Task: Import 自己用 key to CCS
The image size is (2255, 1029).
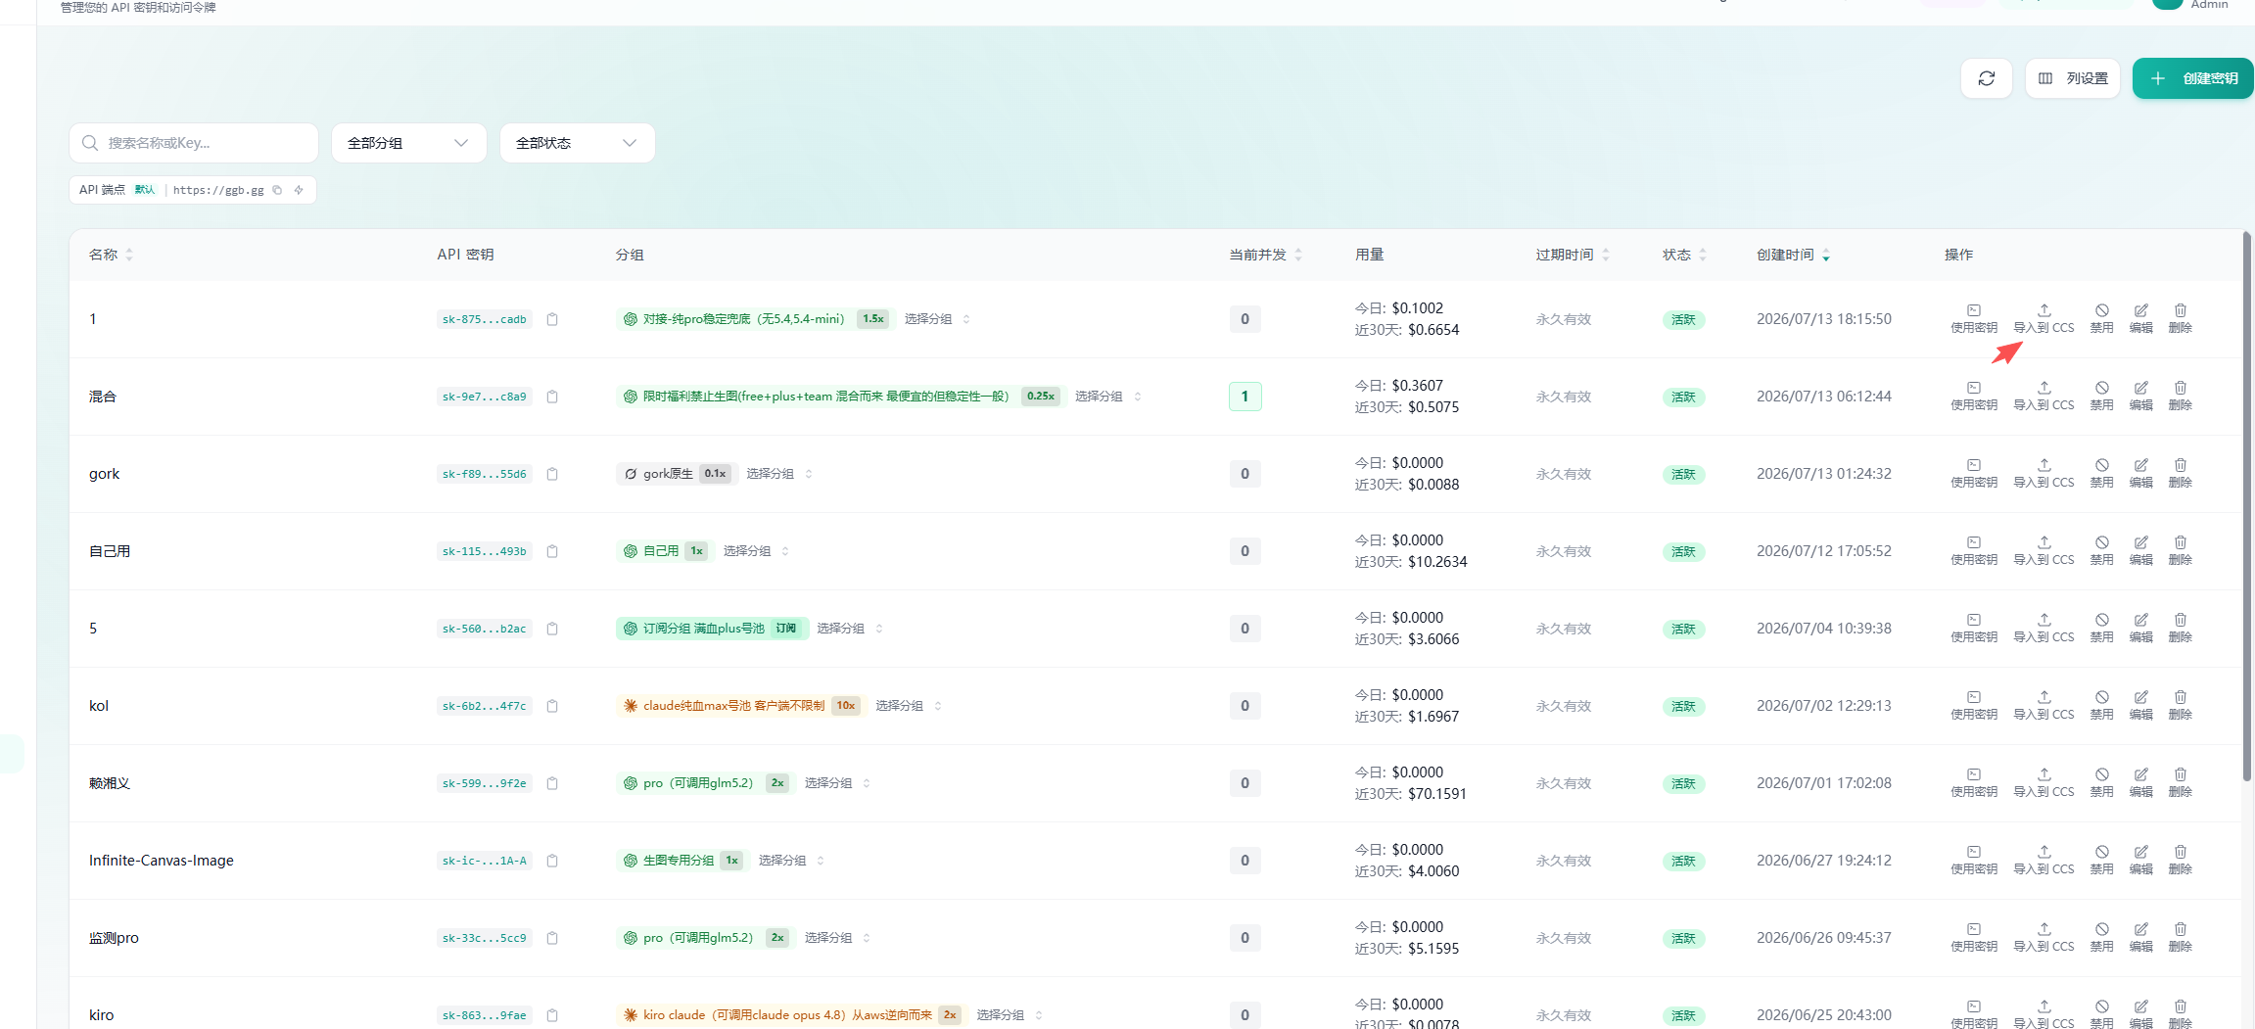Action: pyautogui.click(x=2044, y=550)
